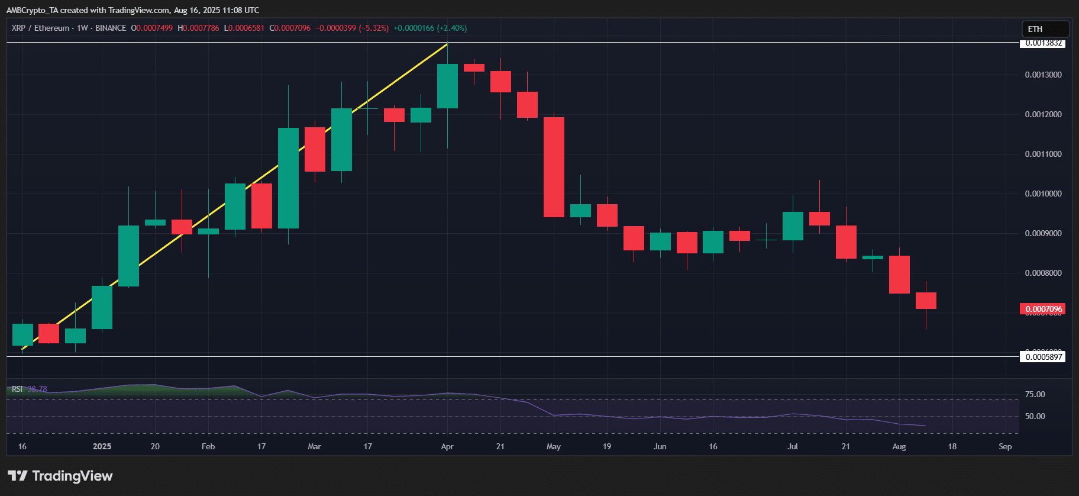
Task: Click the red current price label 0.0007096
Action: pyautogui.click(x=1043, y=309)
